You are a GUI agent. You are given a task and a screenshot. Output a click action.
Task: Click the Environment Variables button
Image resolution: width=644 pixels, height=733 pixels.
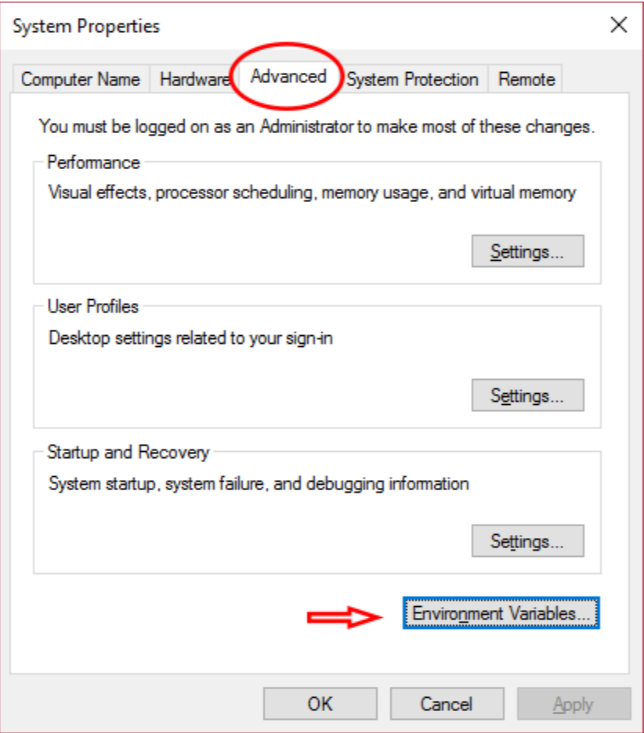(x=501, y=613)
